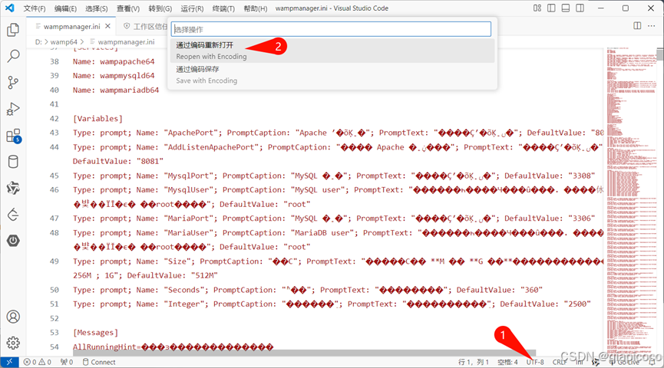Open the 选择(S) menu
Viewport: 664px width, 368px height.
(x=97, y=8)
